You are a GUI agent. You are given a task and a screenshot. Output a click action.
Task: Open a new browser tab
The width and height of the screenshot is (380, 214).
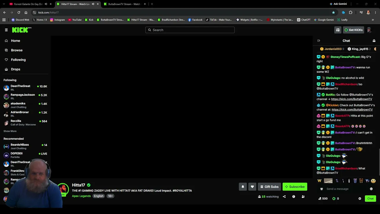click(x=152, y=4)
